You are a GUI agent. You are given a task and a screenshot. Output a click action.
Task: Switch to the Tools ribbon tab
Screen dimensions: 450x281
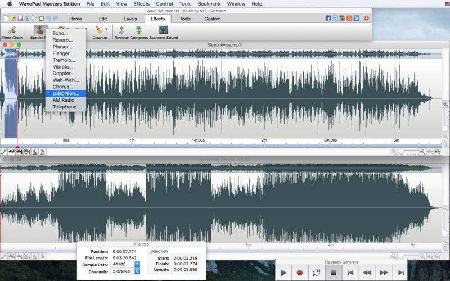[185, 19]
